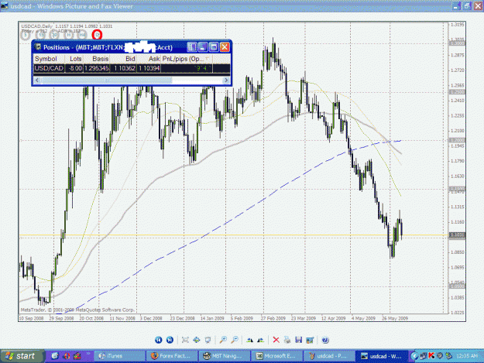The image size is (484, 363).
Task: Switch to Forex Fact... Firefox window
Action: 172,356
